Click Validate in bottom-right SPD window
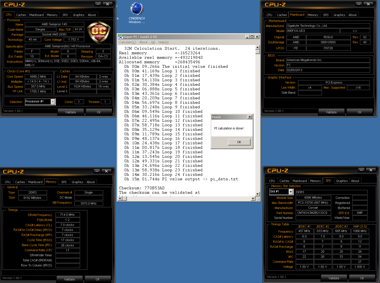Viewport: 380px width, 283px height. [x=334, y=278]
